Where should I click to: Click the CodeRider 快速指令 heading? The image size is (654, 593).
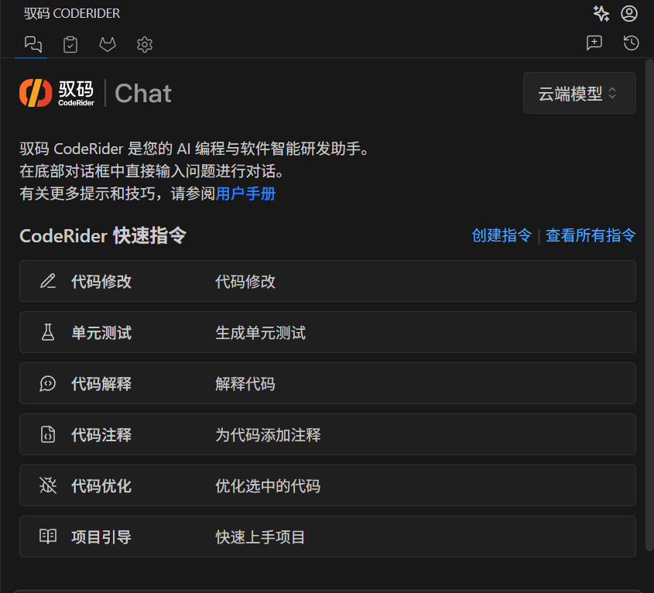click(103, 236)
